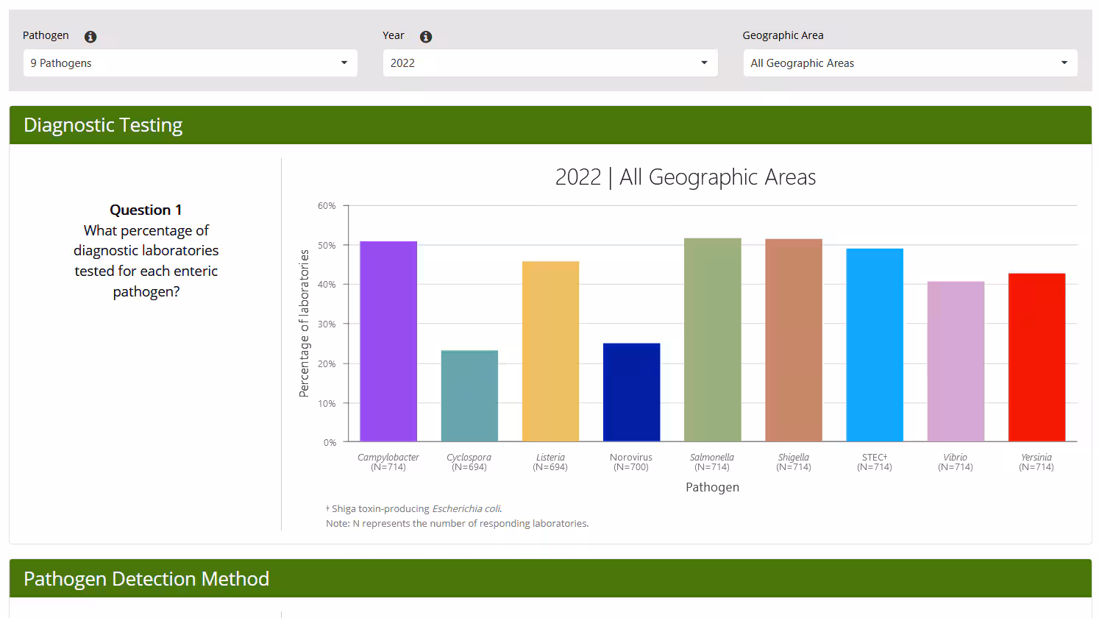Expand the All Geographic Areas dropdown
The image size is (1099, 618).
(910, 63)
